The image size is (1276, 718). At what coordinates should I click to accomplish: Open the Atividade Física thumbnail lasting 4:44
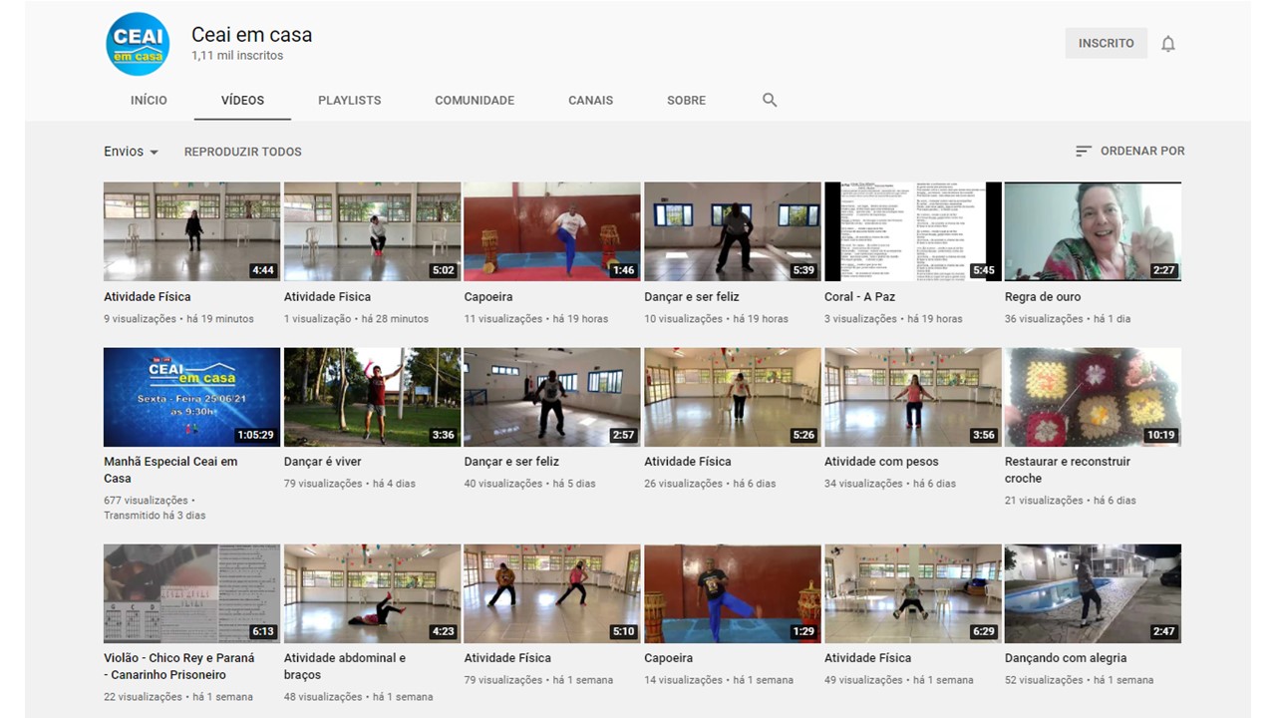tap(192, 231)
